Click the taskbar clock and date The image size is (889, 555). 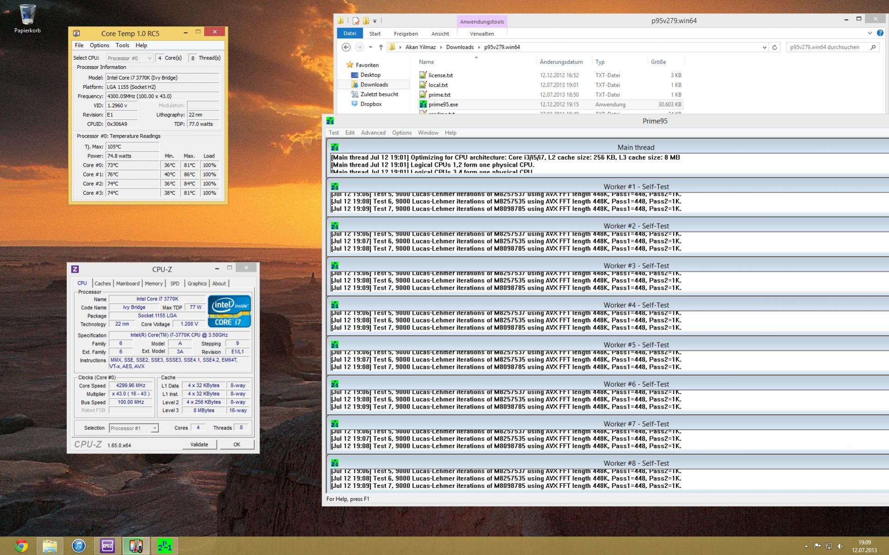tap(864, 546)
